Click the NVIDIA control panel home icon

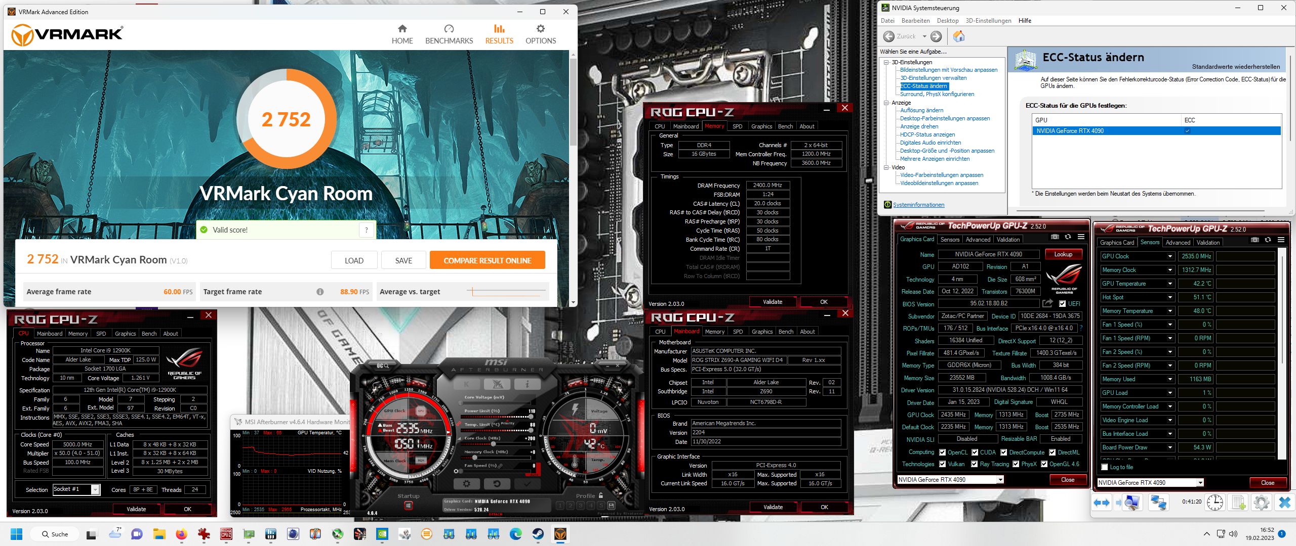[x=959, y=36]
